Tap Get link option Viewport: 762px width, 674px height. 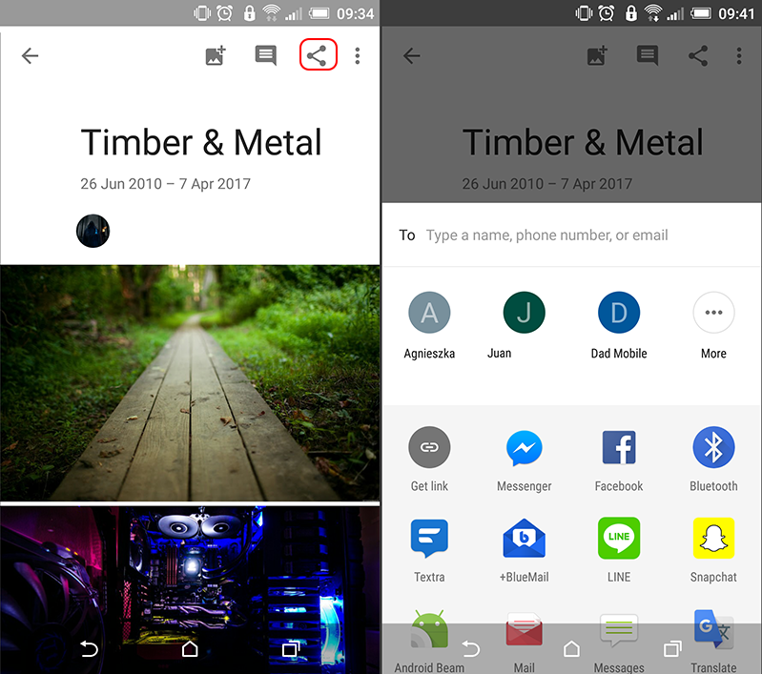tap(429, 460)
